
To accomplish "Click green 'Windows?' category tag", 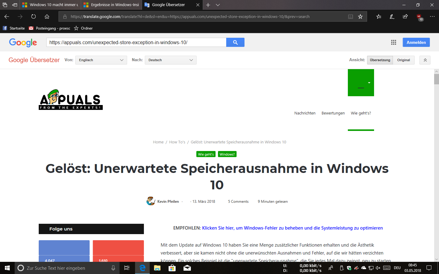I will (227, 154).
